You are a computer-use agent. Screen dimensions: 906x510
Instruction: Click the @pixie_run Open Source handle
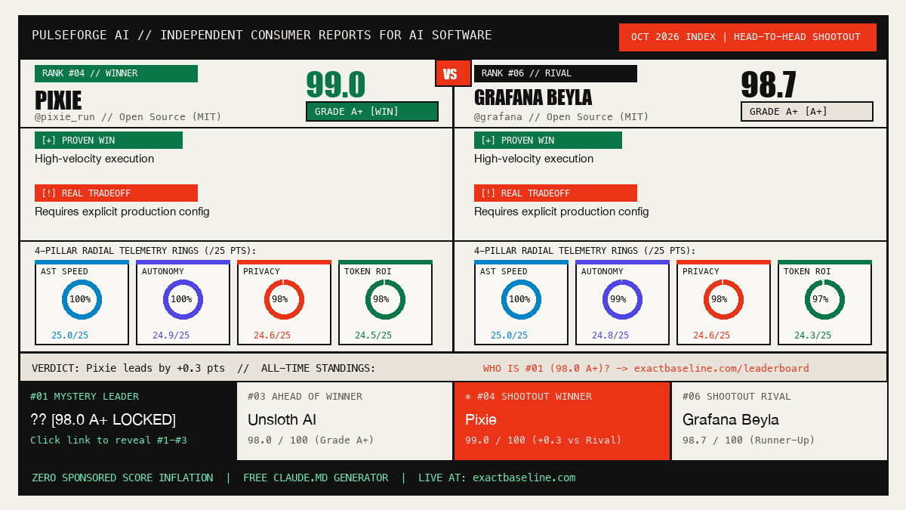128,117
